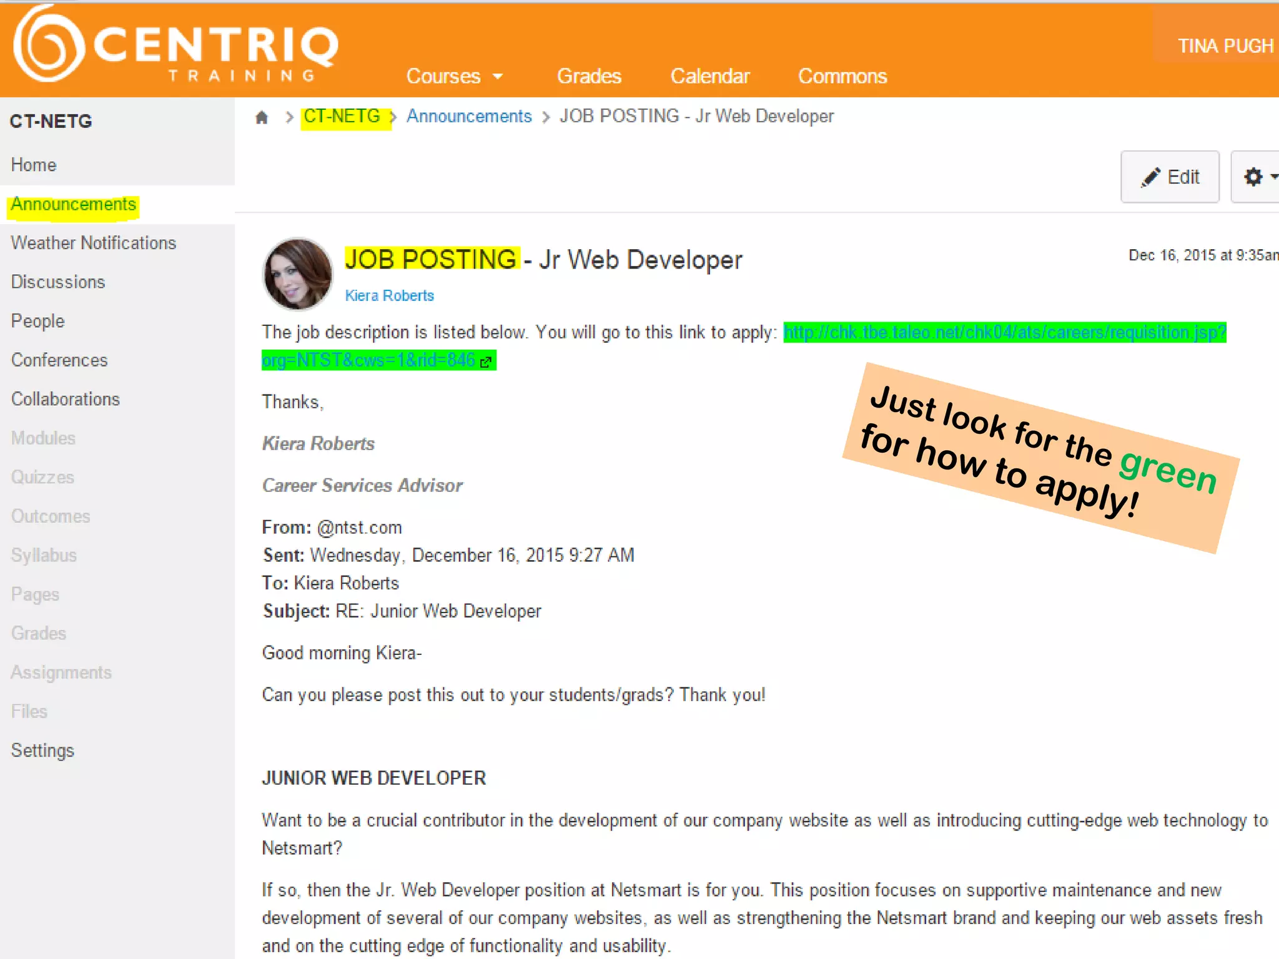Click the Dec 16, 2015 post timestamp
The width and height of the screenshot is (1279, 959).
[1203, 255]
